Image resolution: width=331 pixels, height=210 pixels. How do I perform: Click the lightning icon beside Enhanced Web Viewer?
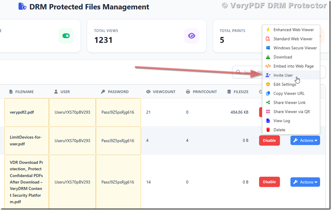(x=268, y=30)
